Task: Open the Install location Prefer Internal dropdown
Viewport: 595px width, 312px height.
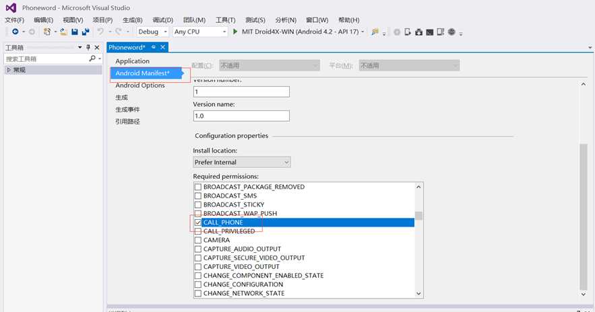Action: tap(242, 162)
